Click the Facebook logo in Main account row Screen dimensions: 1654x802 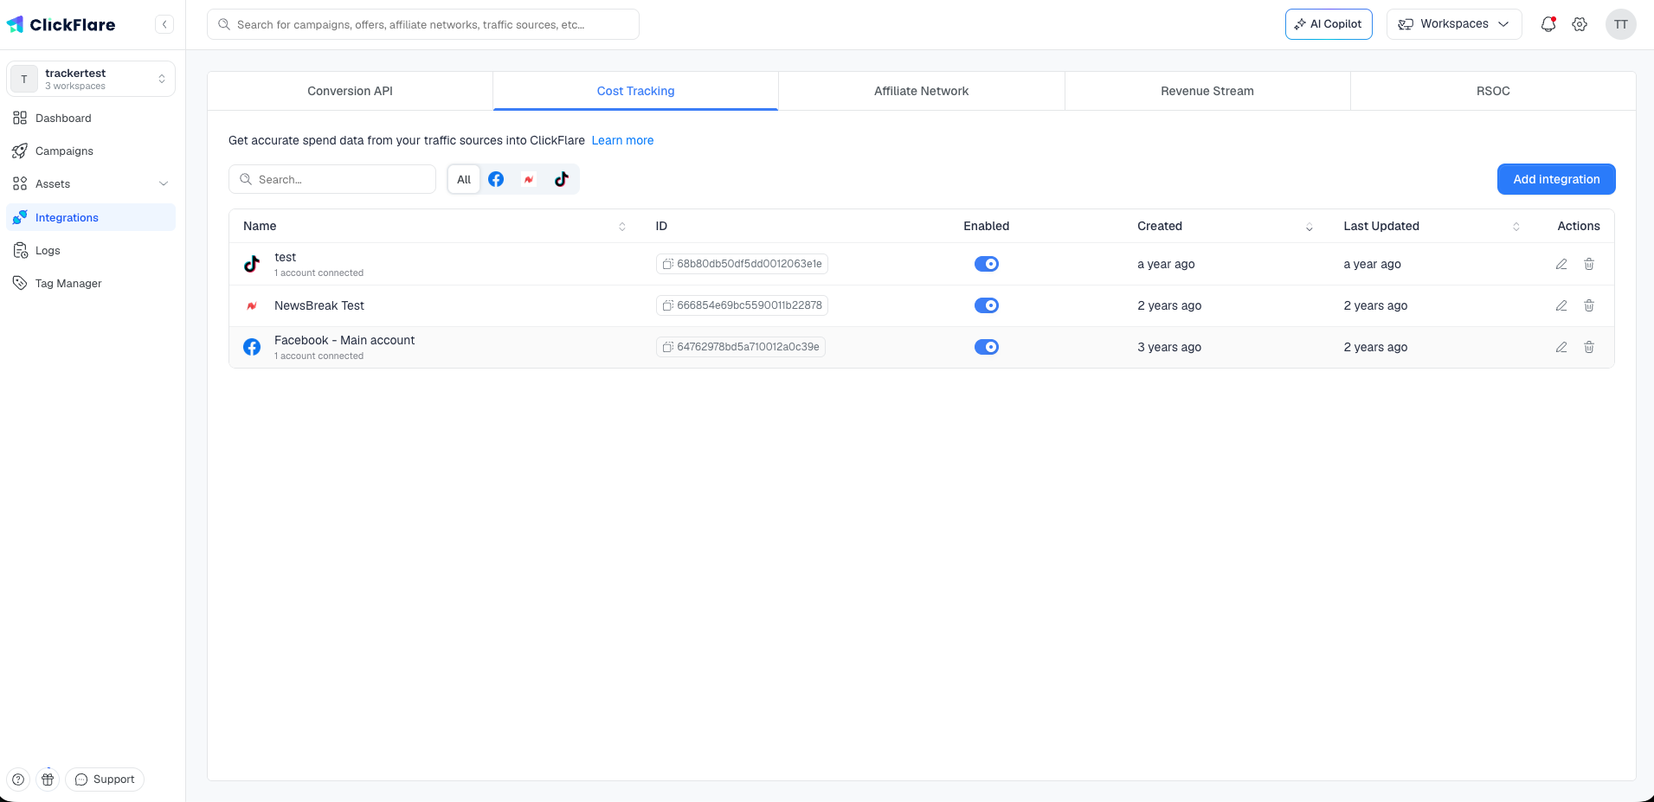(x=252, y=347)
